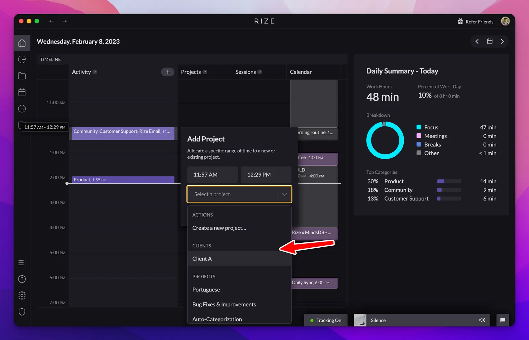Open the Rize x MindsDB calendar event
The image size is (529, 340).
point(314,234)
